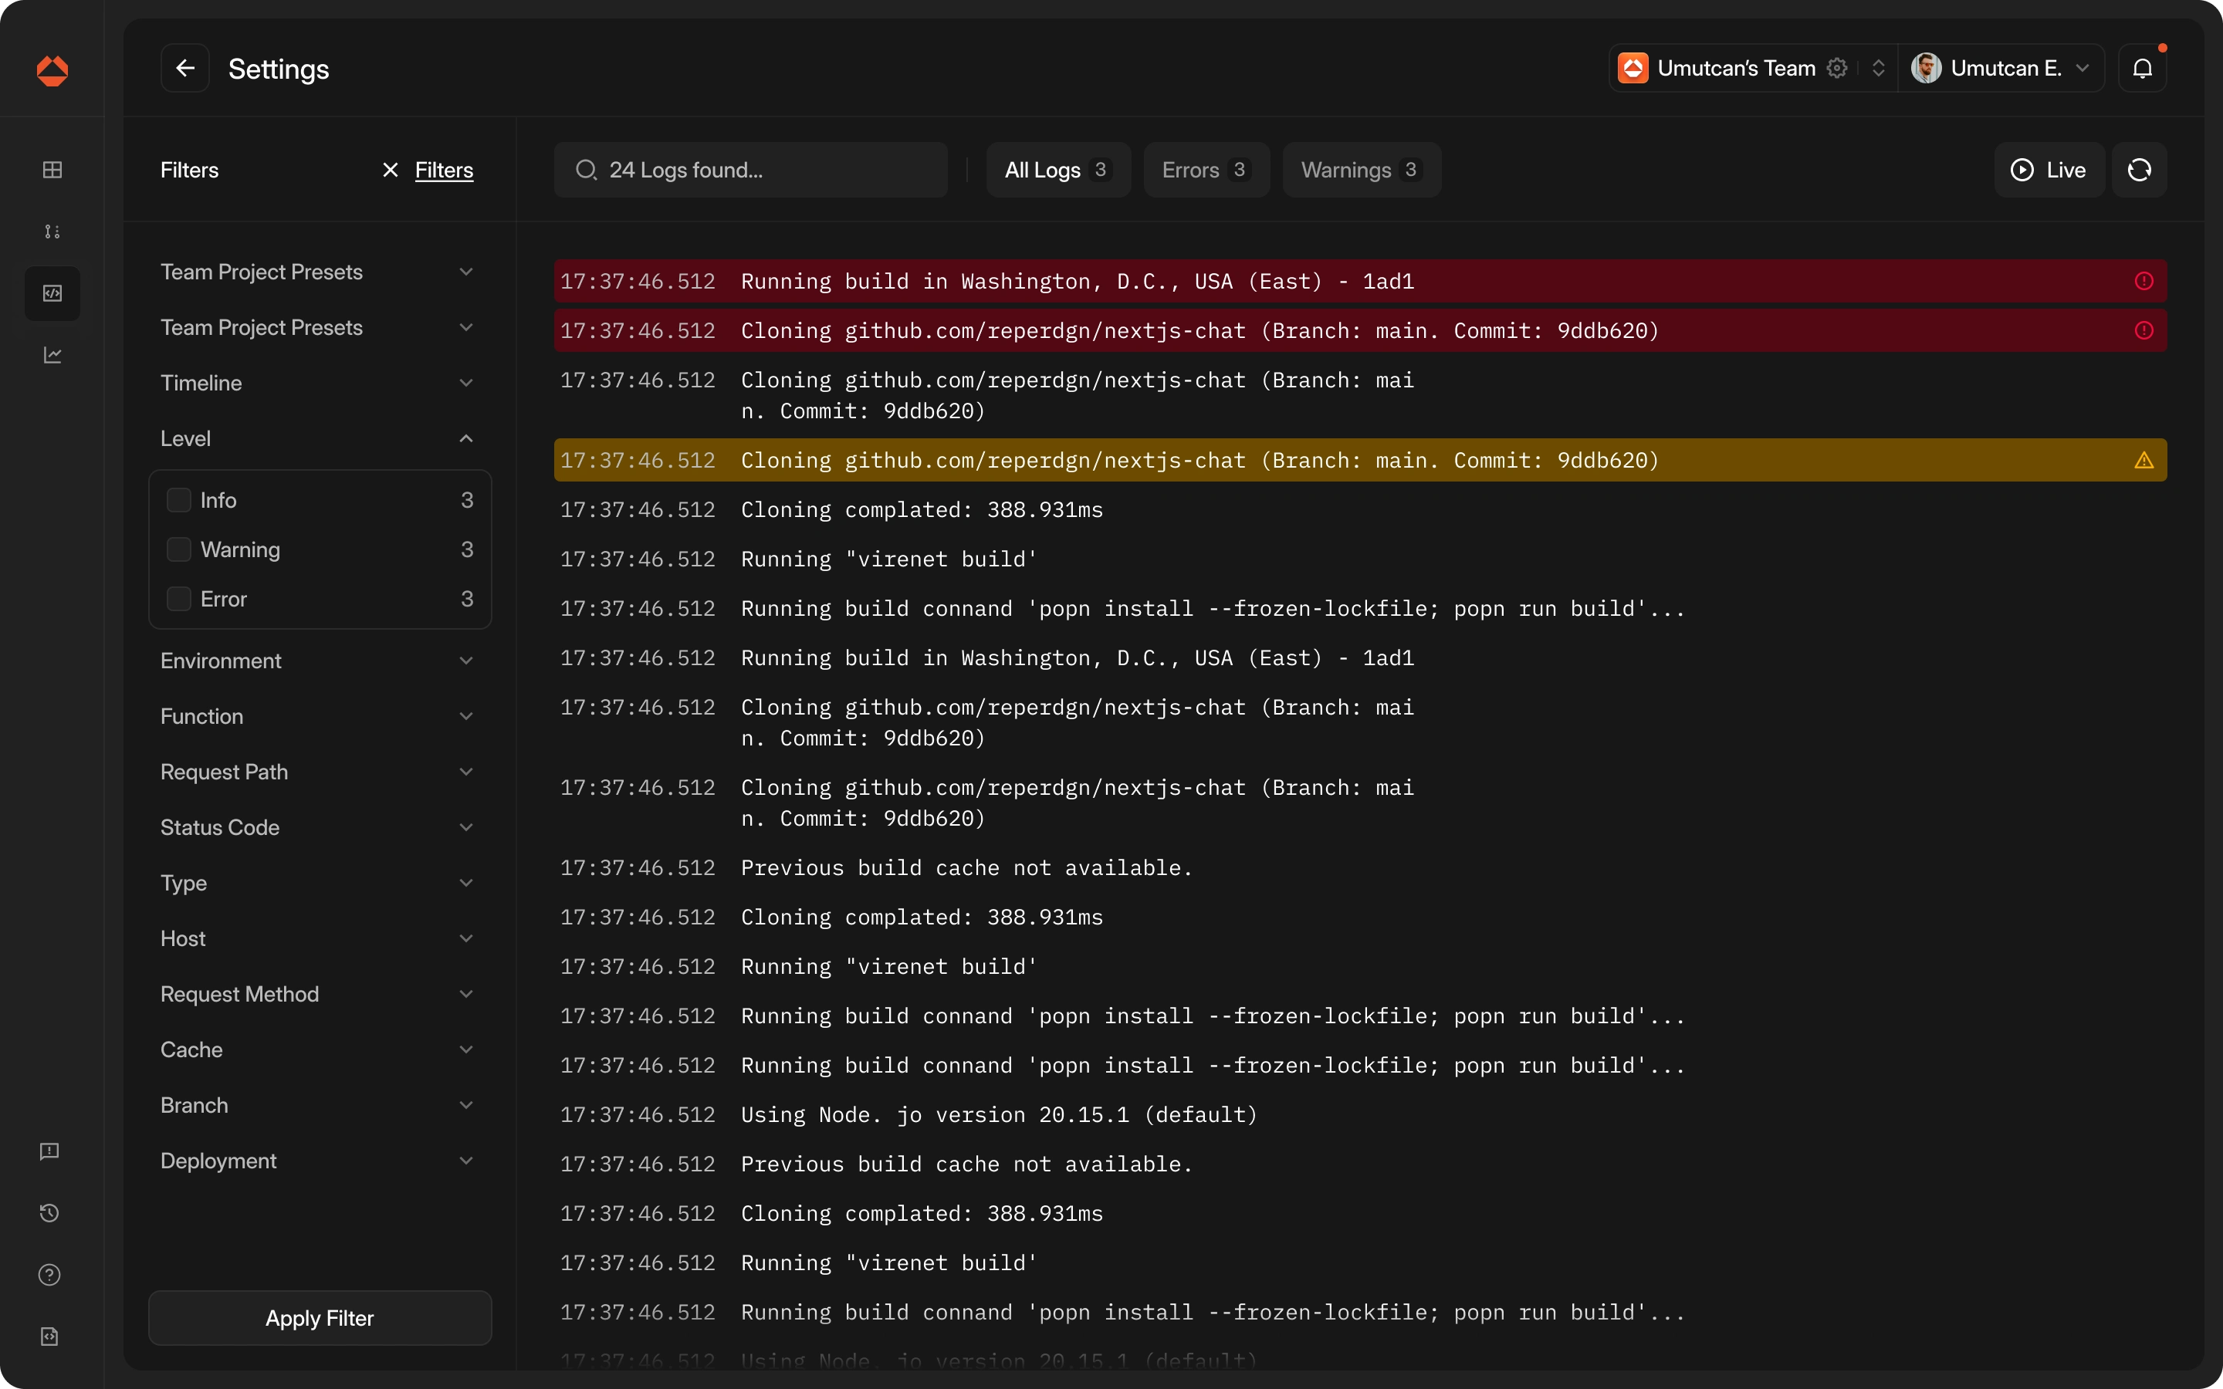Open the help question mark icon

click(49, 1274)
